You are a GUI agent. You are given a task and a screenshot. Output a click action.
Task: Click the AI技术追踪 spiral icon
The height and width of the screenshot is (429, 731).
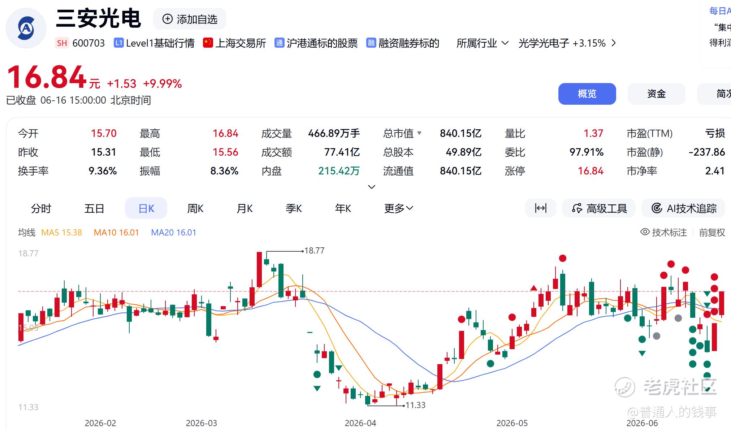pos(657,208)
